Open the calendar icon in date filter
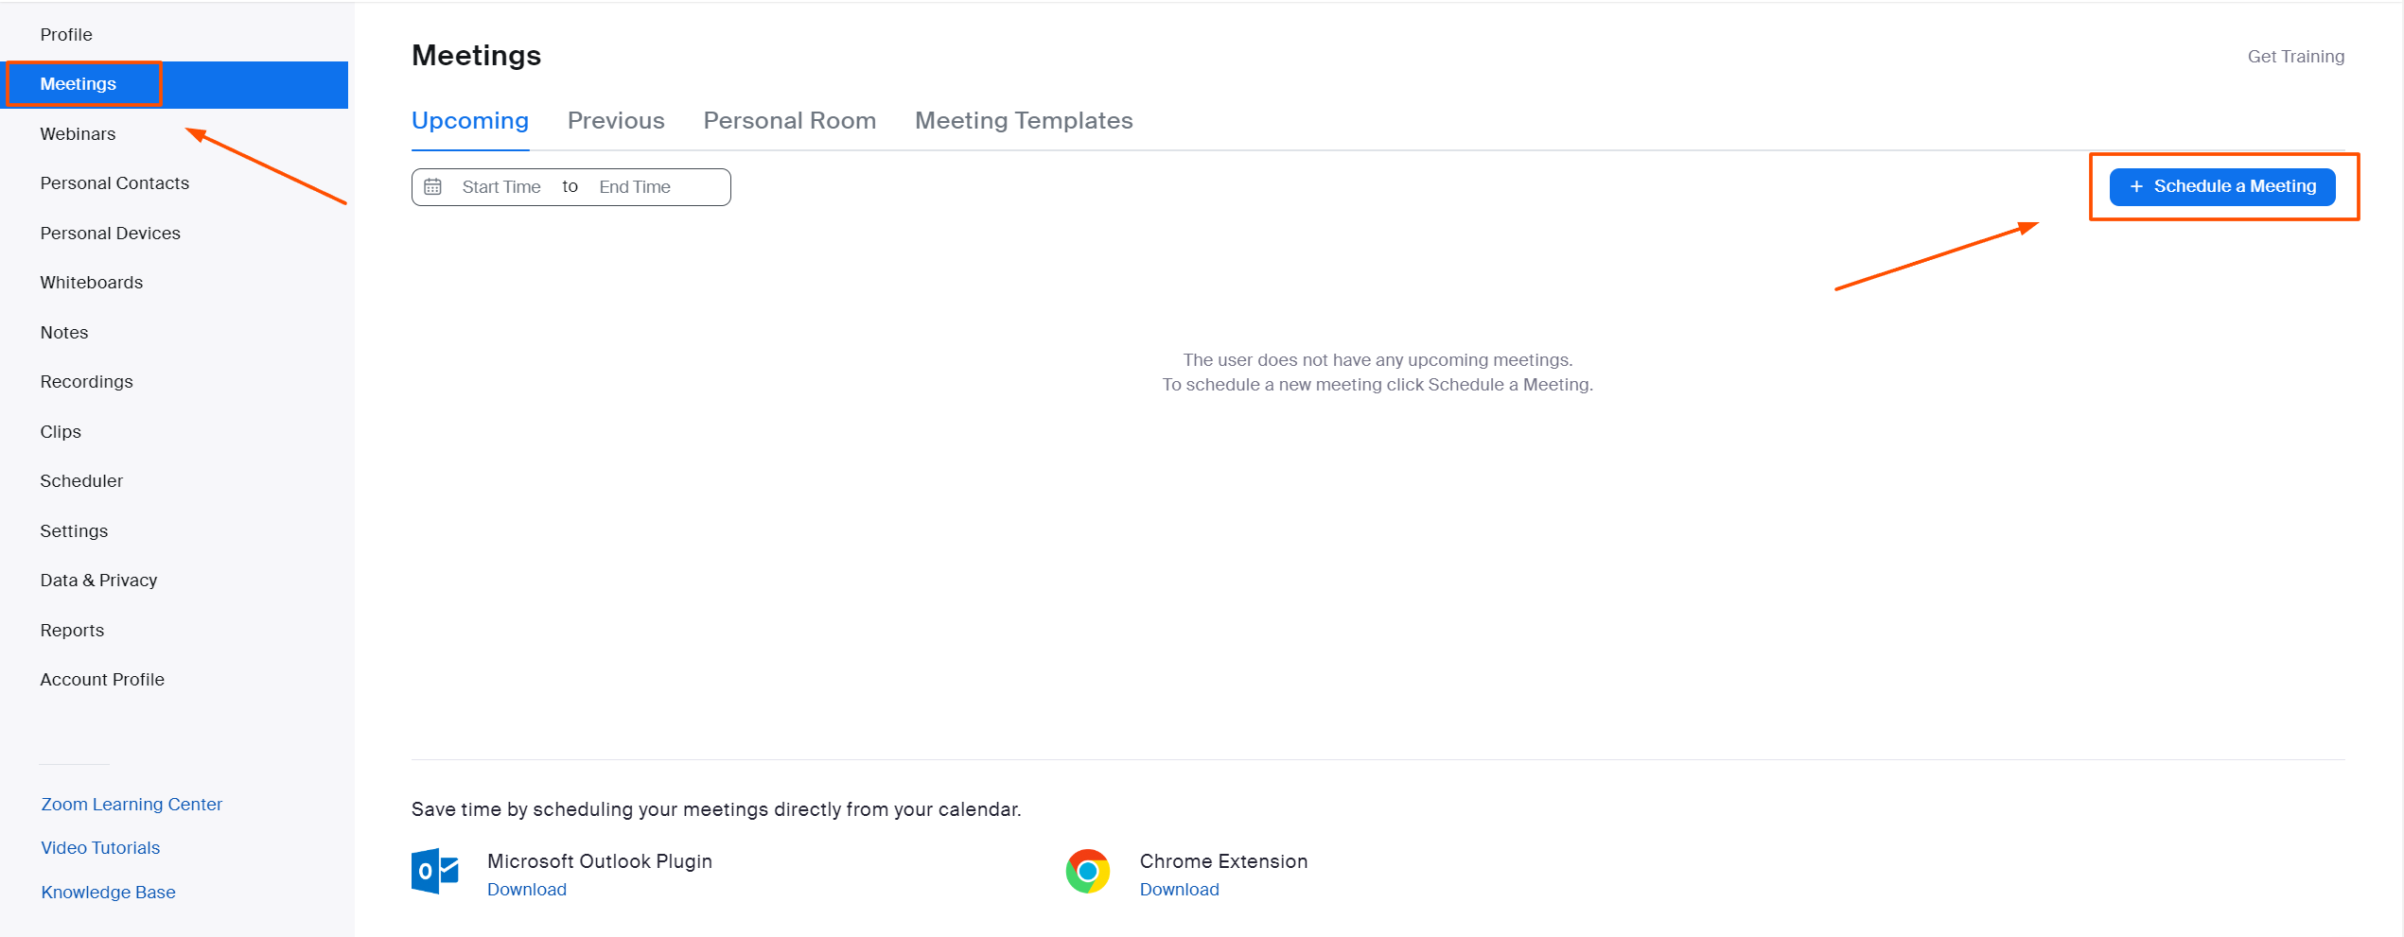Screen dimensions: 2404x937 click(x=432, y=187)
